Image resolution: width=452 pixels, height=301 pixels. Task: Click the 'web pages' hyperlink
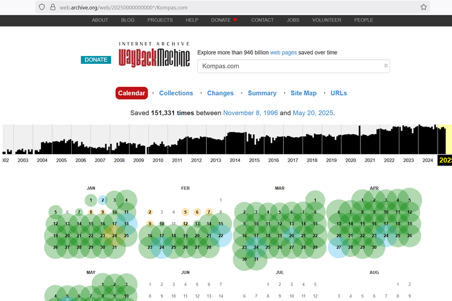(x=283, y=52)
